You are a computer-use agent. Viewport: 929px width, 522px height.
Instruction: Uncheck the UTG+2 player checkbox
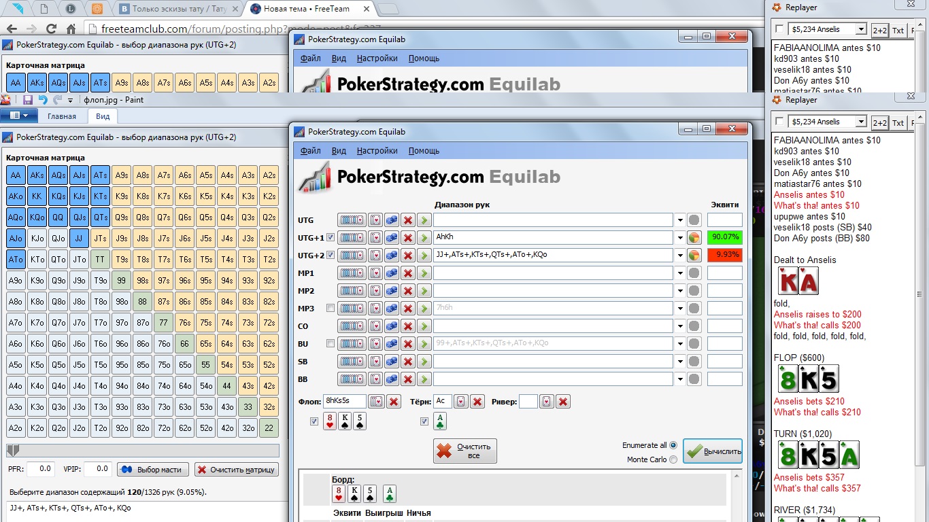(331, 256)
